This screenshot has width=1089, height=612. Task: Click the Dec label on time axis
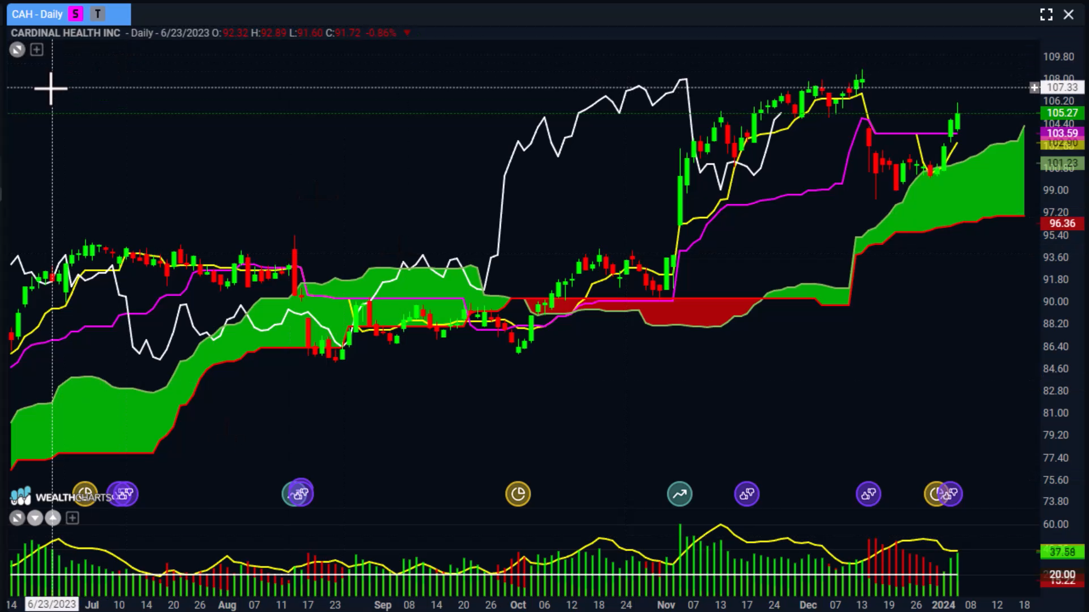[x=808, y=605]
